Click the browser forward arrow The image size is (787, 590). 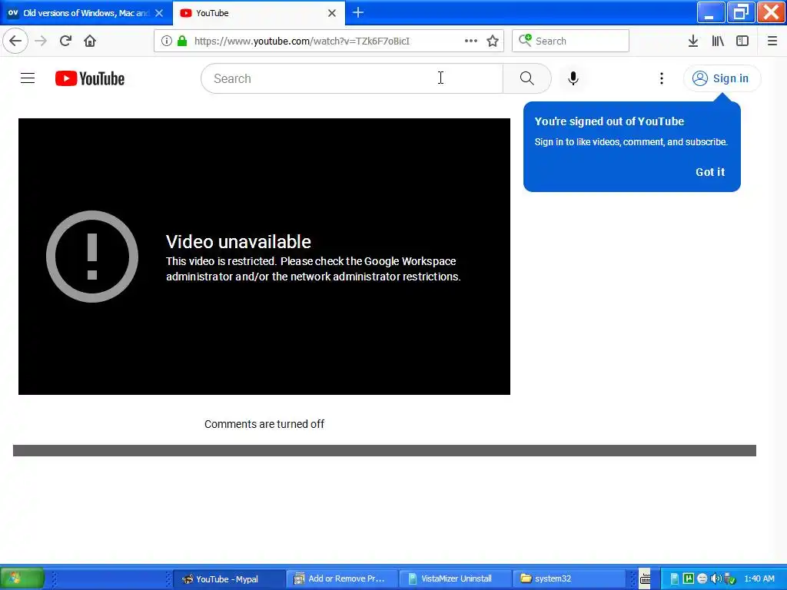coord(41,41)
